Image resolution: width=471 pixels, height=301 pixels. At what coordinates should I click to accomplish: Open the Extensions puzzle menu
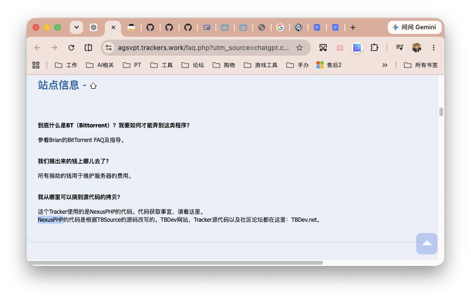tap(374, 48)
